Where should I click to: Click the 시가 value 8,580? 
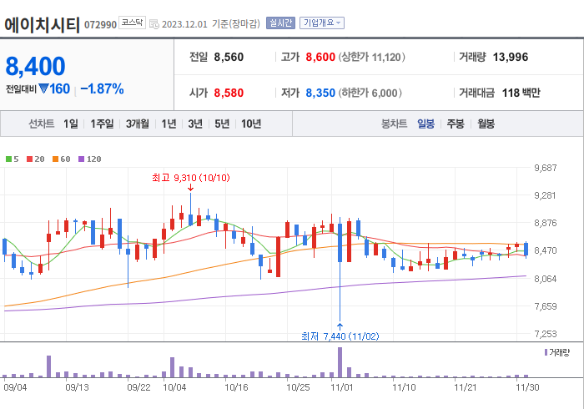(x=229, y=93)
